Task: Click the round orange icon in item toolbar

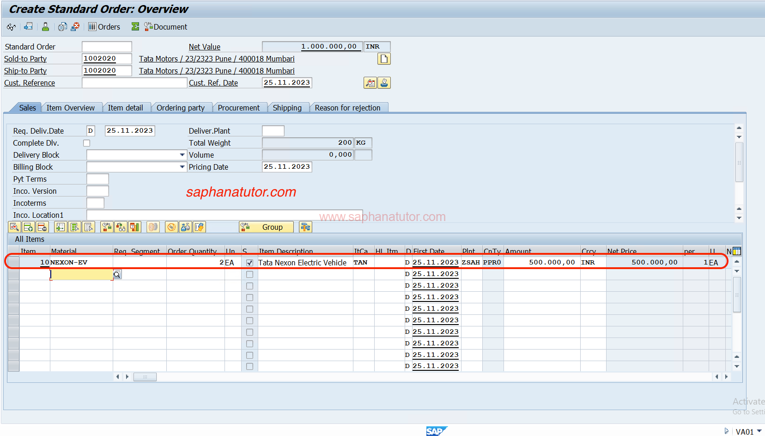Action: (x=171, y=227)
